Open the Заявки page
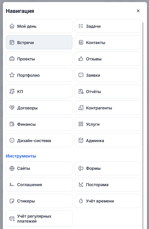Image resolution: width=149 pixels, height=229 pixels. click(108, 75)
